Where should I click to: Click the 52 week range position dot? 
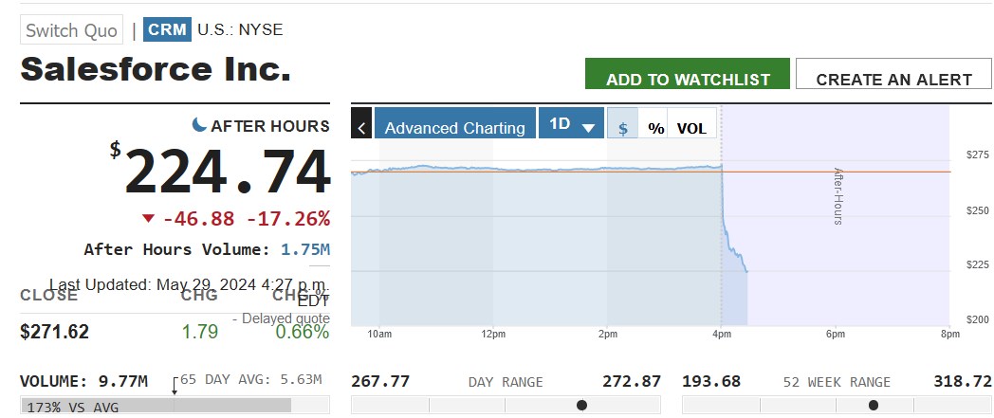pyautogui.click(x=874, y=405)
